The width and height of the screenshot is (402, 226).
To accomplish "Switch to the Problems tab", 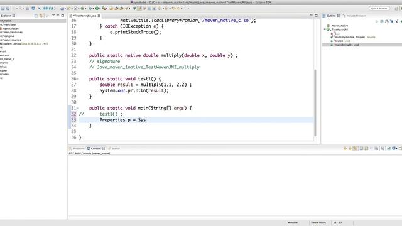I will click(77, 149).
